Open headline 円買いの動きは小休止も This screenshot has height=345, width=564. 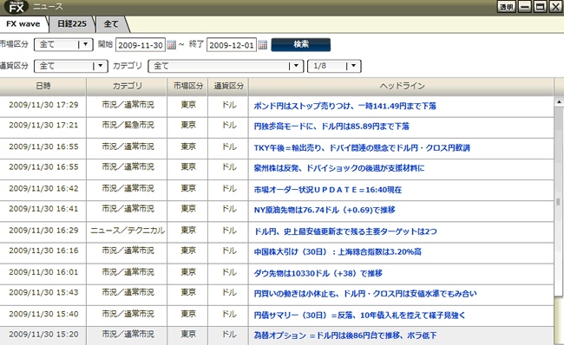365,294
